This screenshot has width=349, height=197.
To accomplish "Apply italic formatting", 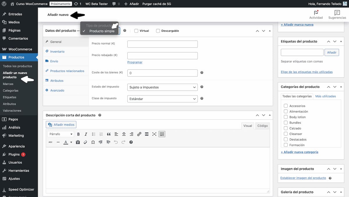I will 86,134.
